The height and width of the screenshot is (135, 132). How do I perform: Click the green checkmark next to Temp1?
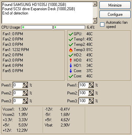[71, 40]
